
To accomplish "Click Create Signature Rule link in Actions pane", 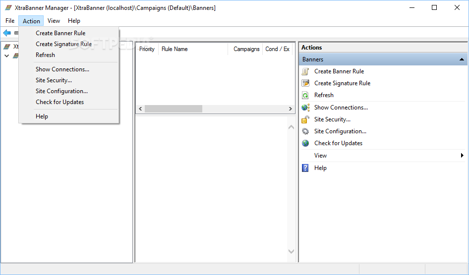I will coord(342,83).
